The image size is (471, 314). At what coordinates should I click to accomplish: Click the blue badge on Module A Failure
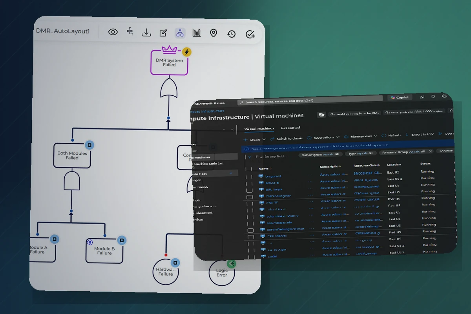click(55, 239)
